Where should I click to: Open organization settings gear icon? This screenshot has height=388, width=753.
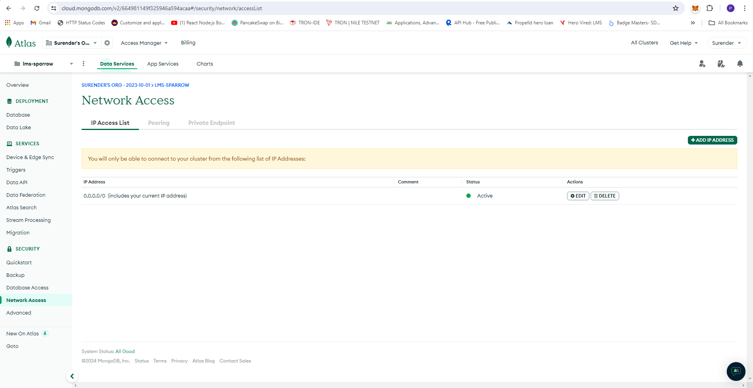(x=107, y=43)
